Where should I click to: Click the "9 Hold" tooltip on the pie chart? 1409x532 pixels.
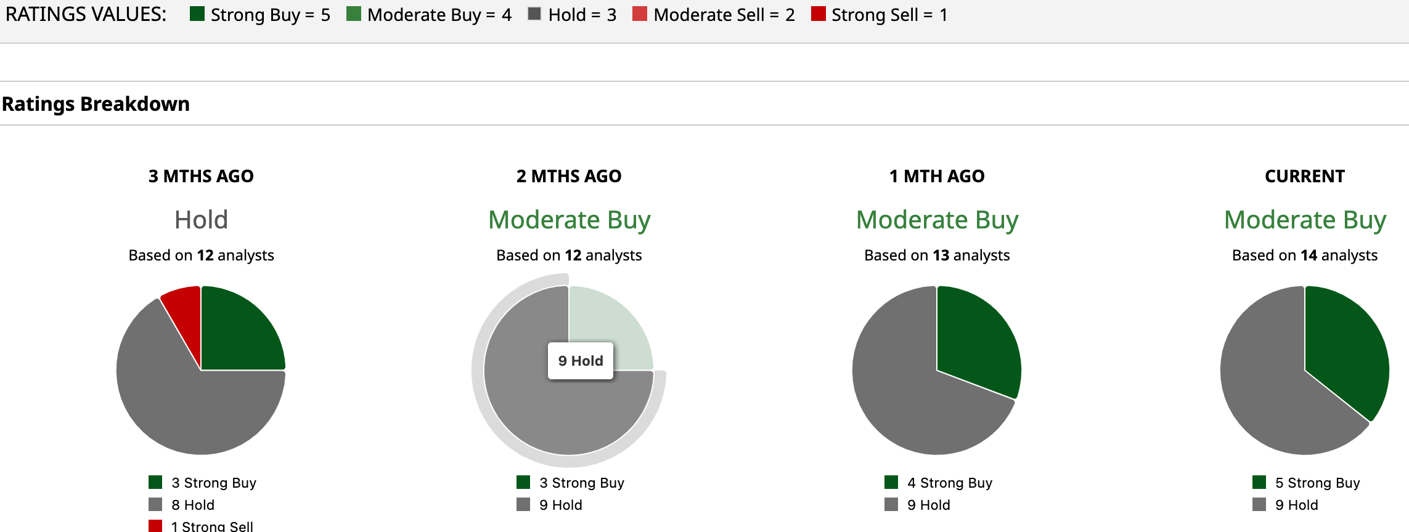coord(581,361)
